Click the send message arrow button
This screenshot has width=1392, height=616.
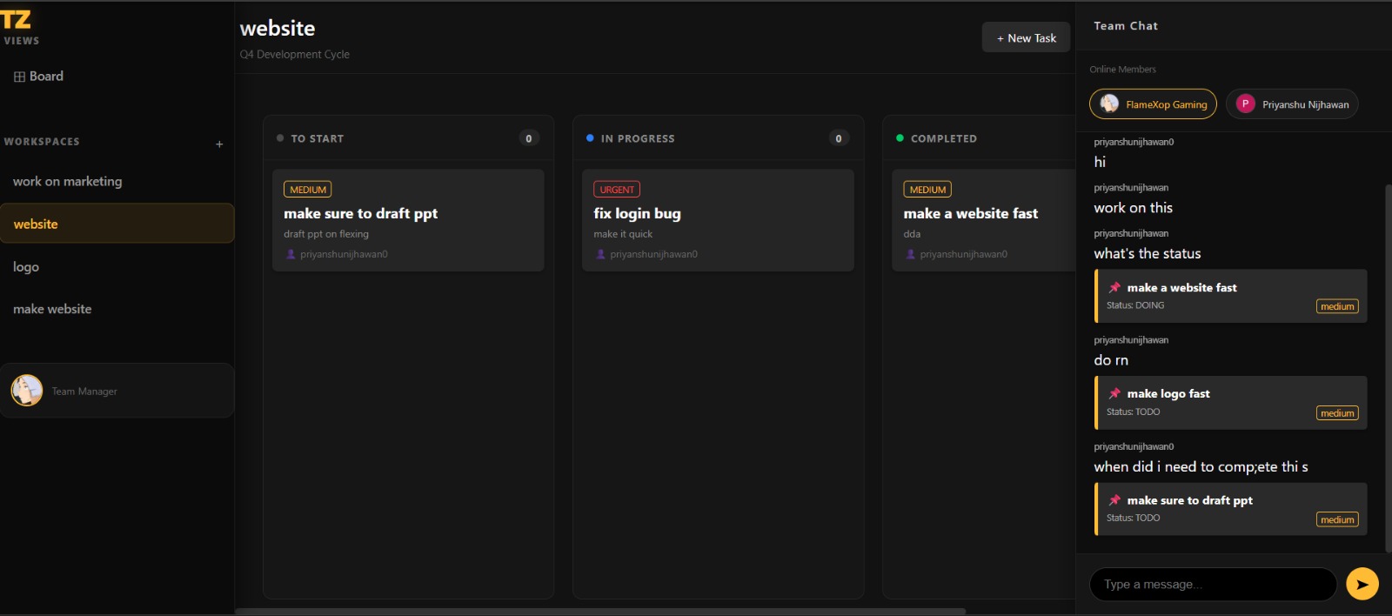[x=1362, y=584]
